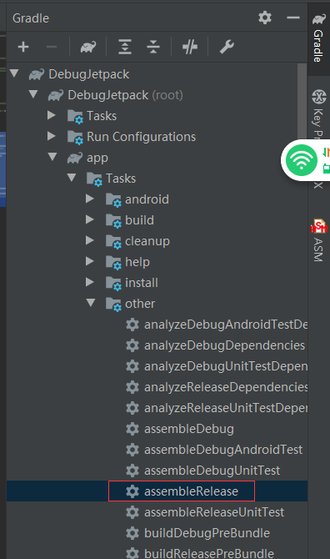Collapse Tasks folder under app
Image resolution: width=330 pixels, height=559 pixels.
(x=72, y=178)
